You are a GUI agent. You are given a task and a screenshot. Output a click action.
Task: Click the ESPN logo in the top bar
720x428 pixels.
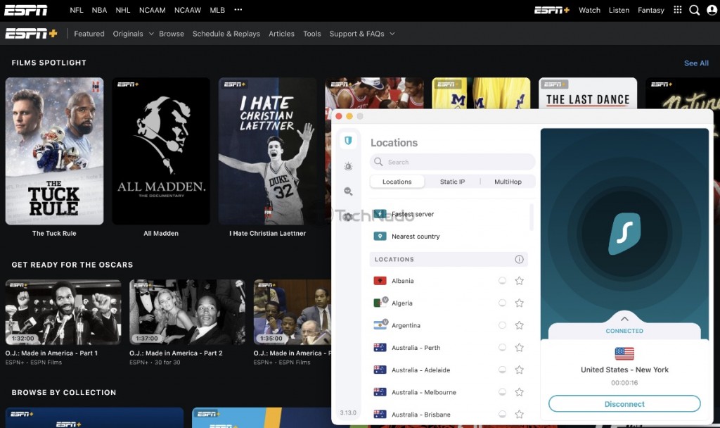tap(26, 10)
